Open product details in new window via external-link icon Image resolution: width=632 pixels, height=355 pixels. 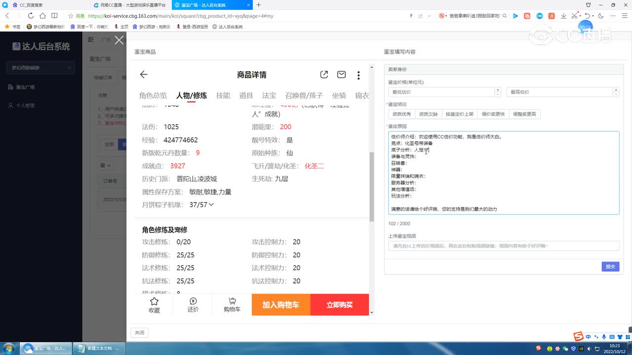click(x=324, y=74)
